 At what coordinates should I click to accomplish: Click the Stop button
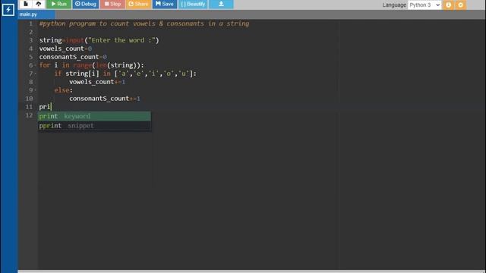[x=112, y=4]
